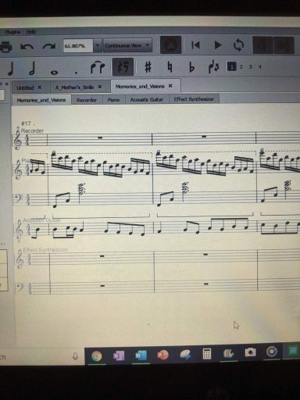Screen dimensions: 300x400
Task: Rewind to the start position
Action: (x=195, y=45)
